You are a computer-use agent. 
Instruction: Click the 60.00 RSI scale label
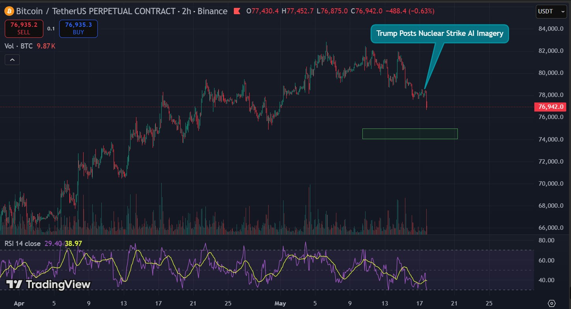click(x=547, y=261)
